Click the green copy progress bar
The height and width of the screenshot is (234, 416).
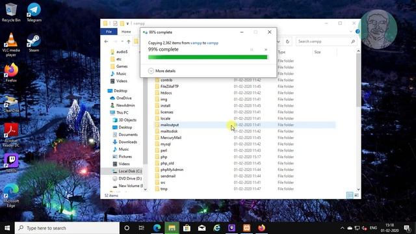(x=208, y=57)
